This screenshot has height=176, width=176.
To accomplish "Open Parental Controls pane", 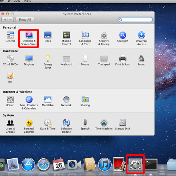I will 29,126.
